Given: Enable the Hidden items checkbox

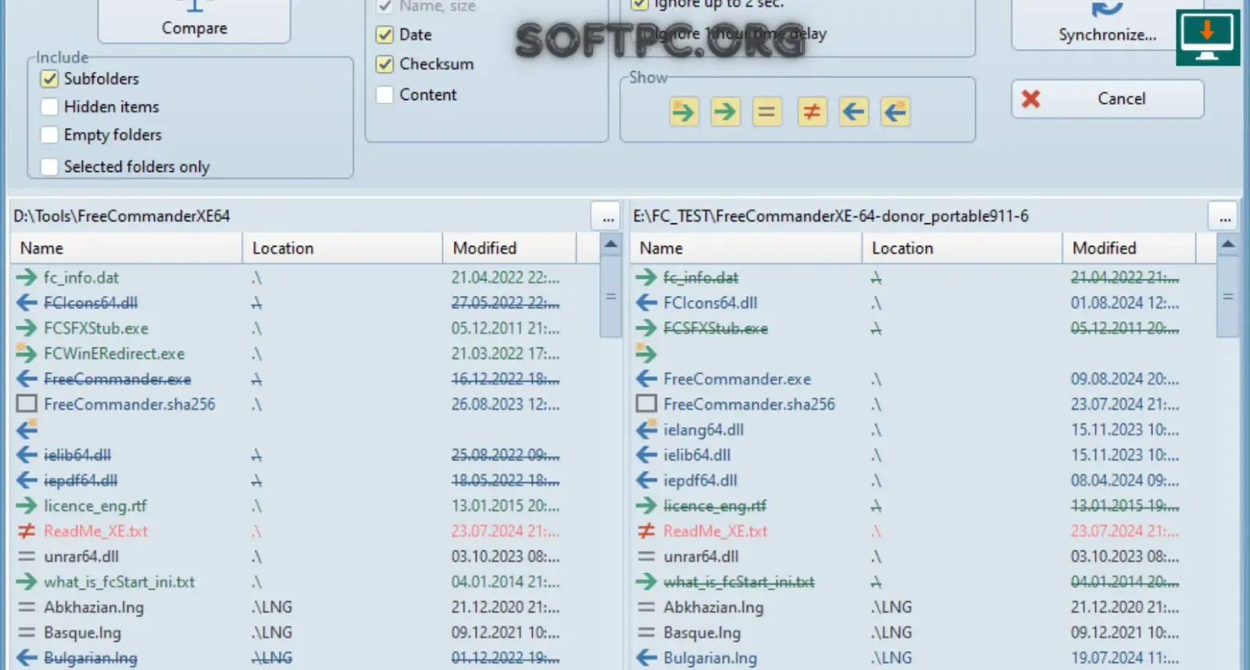Looking at the screenshot, I should point(49,107).
